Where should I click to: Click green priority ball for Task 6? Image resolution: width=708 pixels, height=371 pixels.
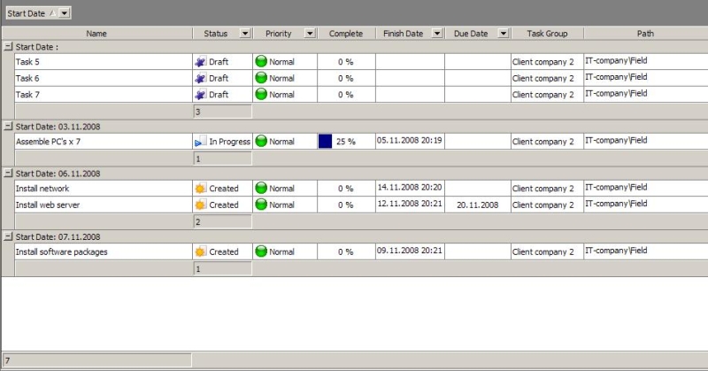(x=261, y=77)
